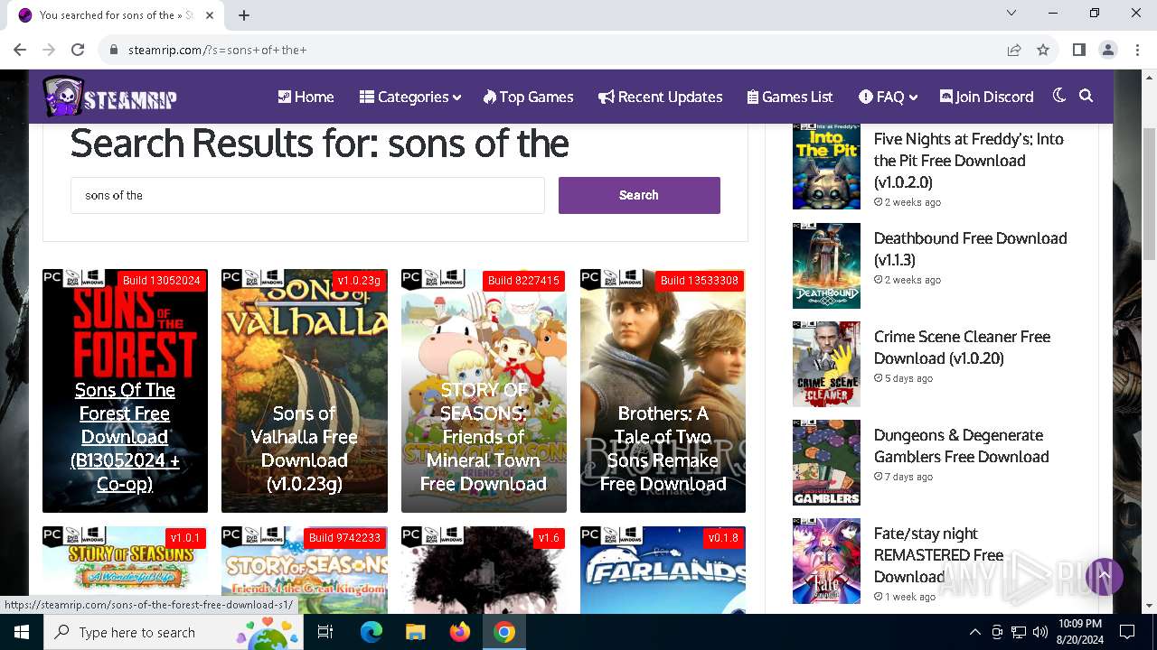Click Fate/stay night thumbnail image
The image size is (1157, 650).
tap(826, 561)
